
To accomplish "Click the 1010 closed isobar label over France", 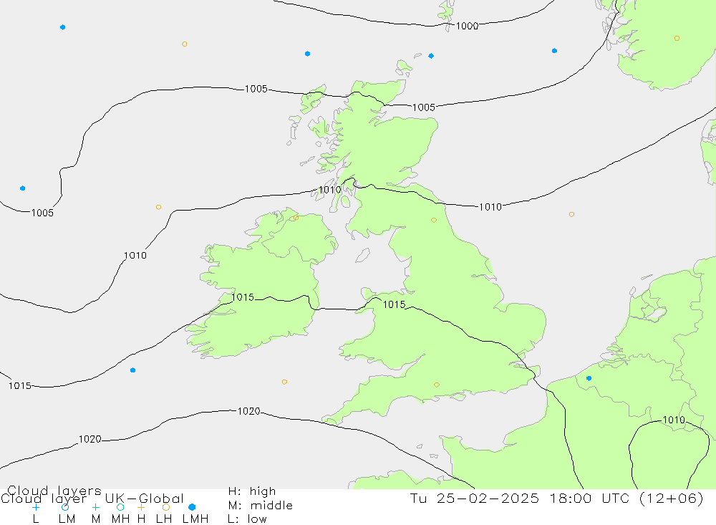I will pos(674,420).
